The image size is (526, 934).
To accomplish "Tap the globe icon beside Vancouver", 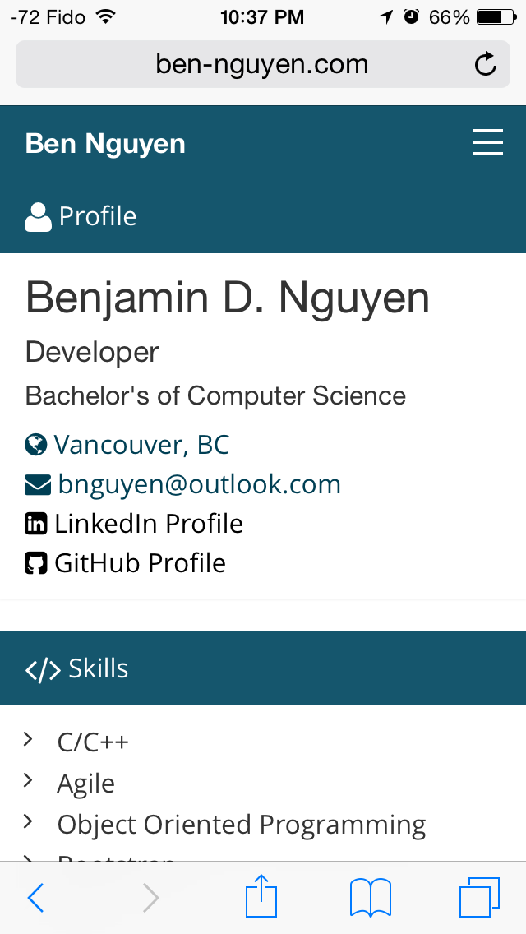I will 35,444.
